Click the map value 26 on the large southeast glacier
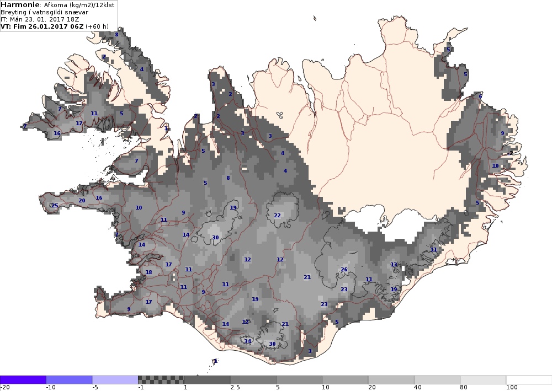Viewport: 552px width, 391px height. click(x=344, y=270)
